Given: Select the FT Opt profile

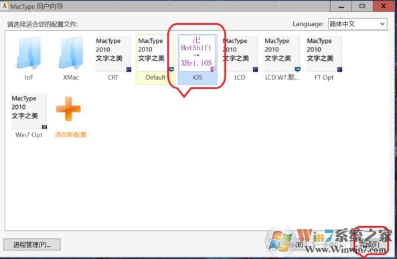Looking at the screenshot, I should (324, 58).
